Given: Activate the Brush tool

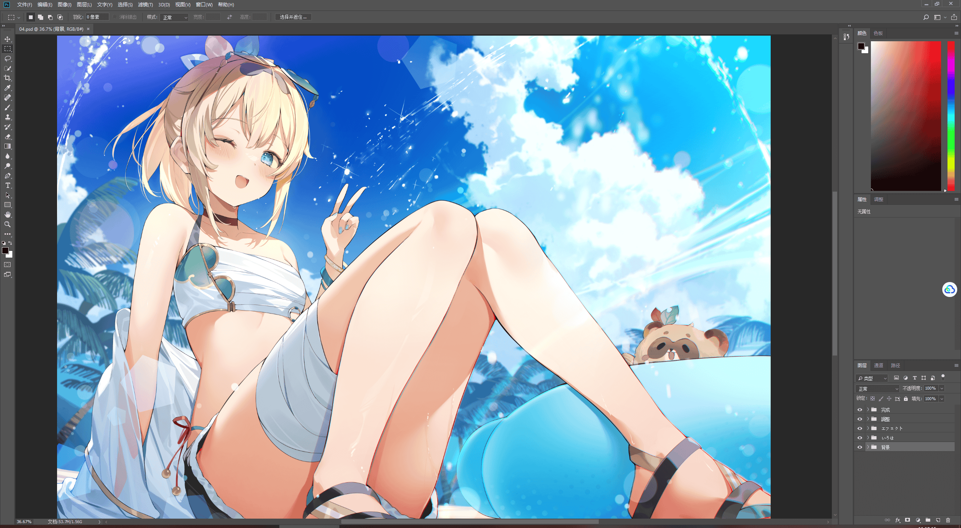Looking at the screenshot, I should tap(8, 108).
